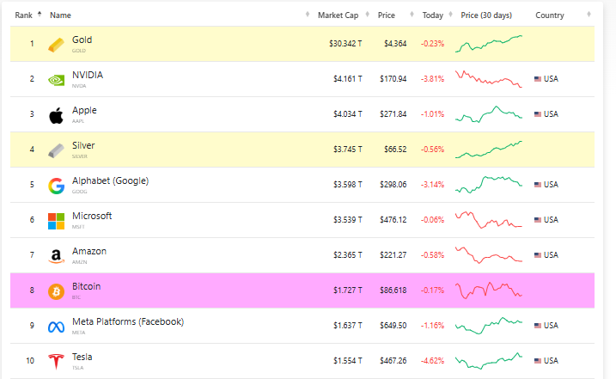
Task: Click the Silver bar icon
Action: [56, 150]
